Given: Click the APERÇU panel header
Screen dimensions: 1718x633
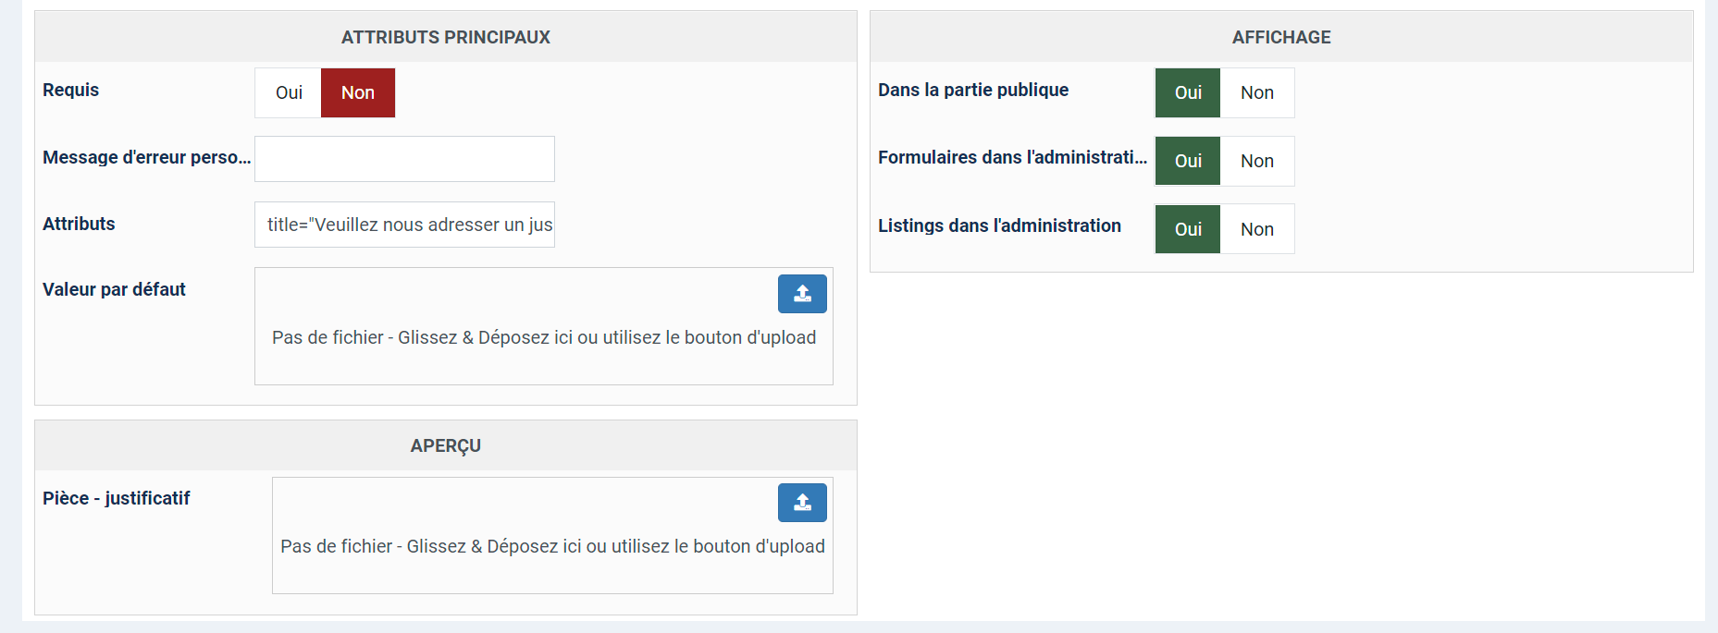Looking at the screenshot, I should point(445,446).
